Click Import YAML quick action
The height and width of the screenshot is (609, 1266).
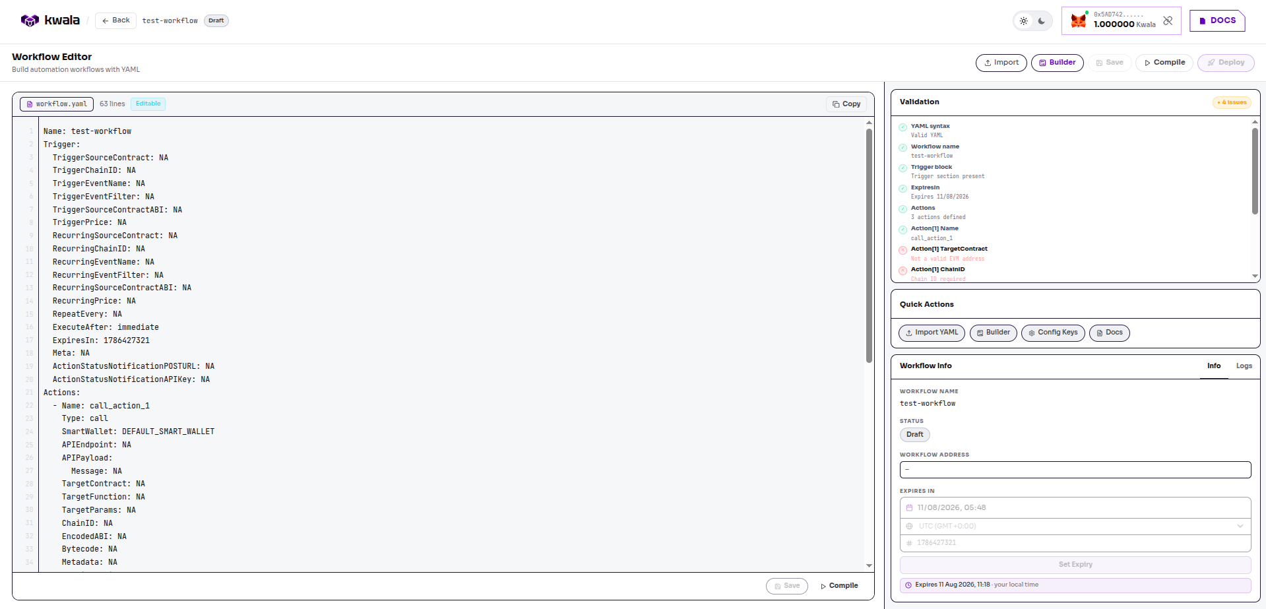click(932, 333)
